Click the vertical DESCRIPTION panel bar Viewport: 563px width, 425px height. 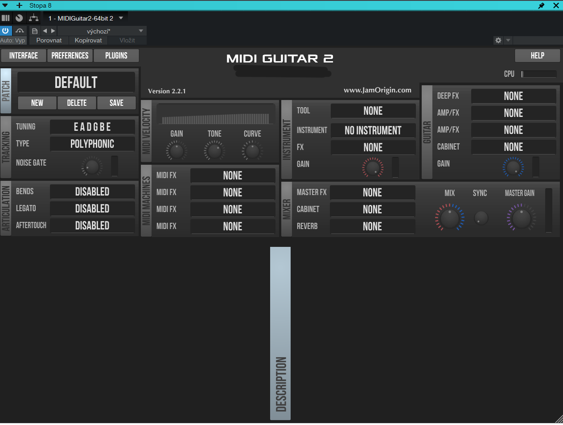click(x=280, y=333)
